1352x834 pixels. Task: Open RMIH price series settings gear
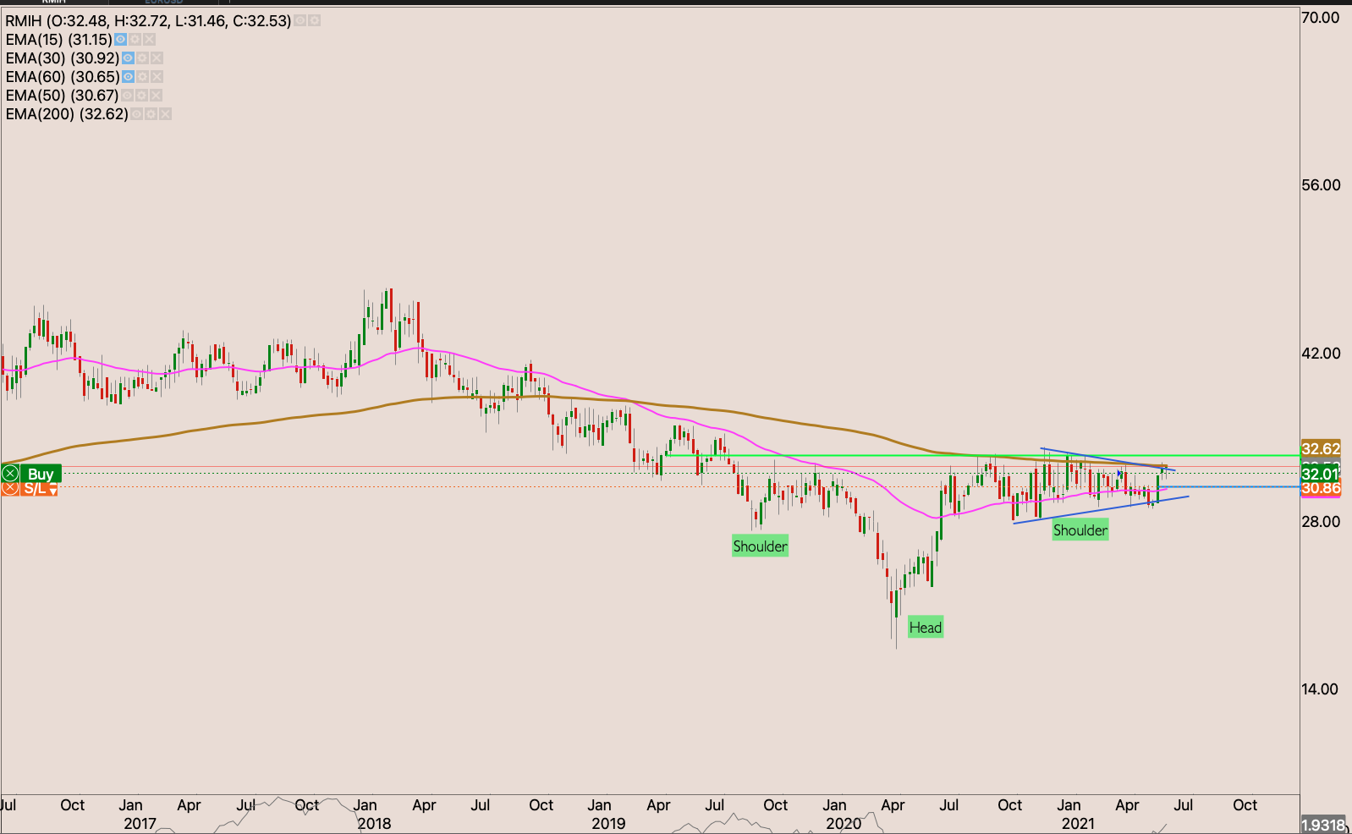coord(314,20)
